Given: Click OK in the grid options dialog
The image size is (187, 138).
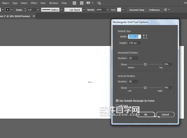Looking at the screenshot, I should (x=146, y=114).
